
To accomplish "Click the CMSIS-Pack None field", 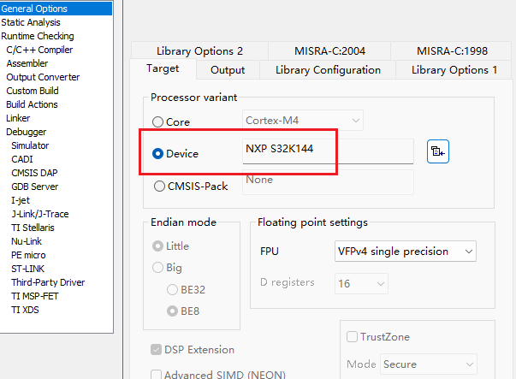I will (328, 182).
